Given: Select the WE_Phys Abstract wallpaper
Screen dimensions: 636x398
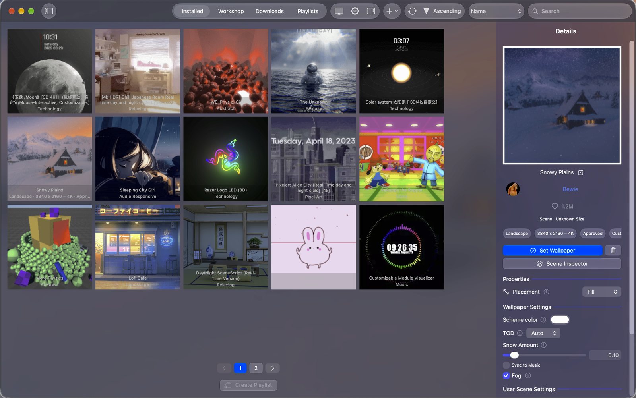Looking at the screenshot, I should point(226,71).
